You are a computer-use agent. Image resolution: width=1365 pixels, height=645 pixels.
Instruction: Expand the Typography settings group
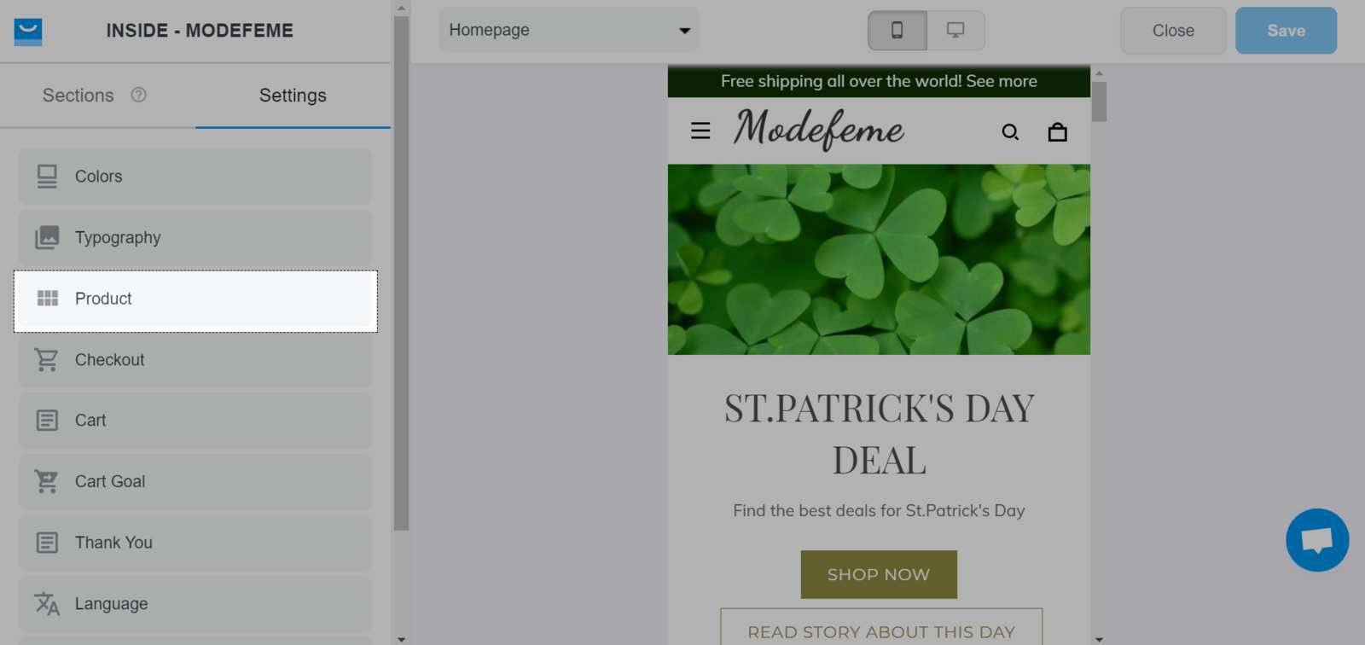195,238
